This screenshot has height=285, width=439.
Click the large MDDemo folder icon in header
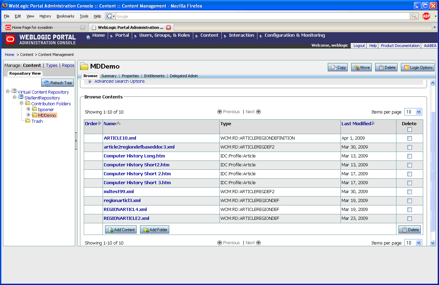(84, 67)
